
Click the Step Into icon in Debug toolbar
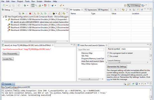[x=34, y=13]
